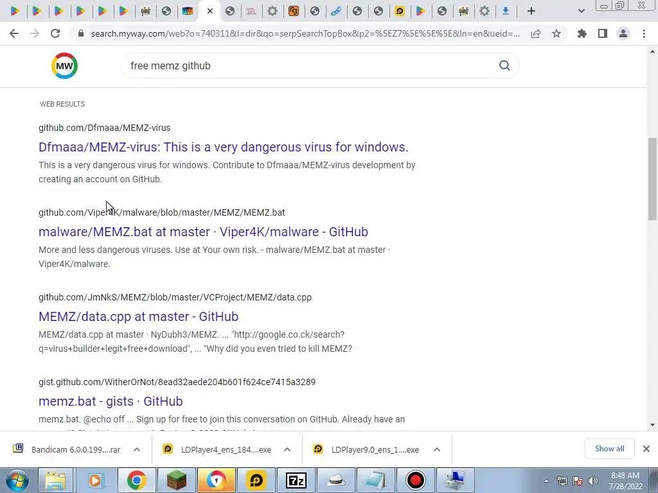
Task: Open the Minecraft grass block taskbar icon
Action: [176, 480]
